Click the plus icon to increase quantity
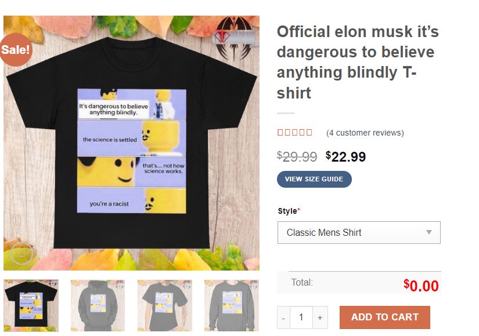 click(x=319, y=317)
